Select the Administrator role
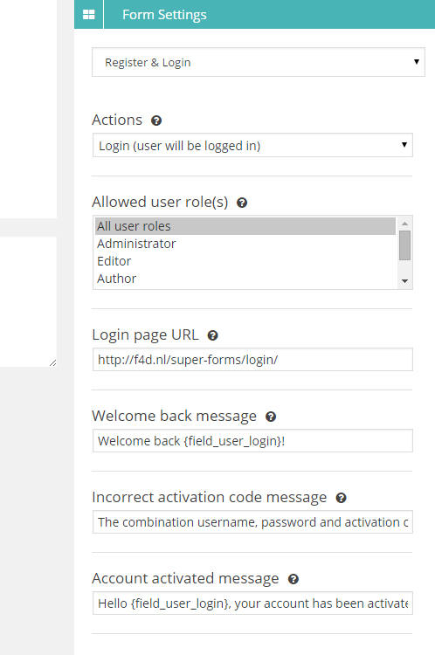 coord(245,244)
